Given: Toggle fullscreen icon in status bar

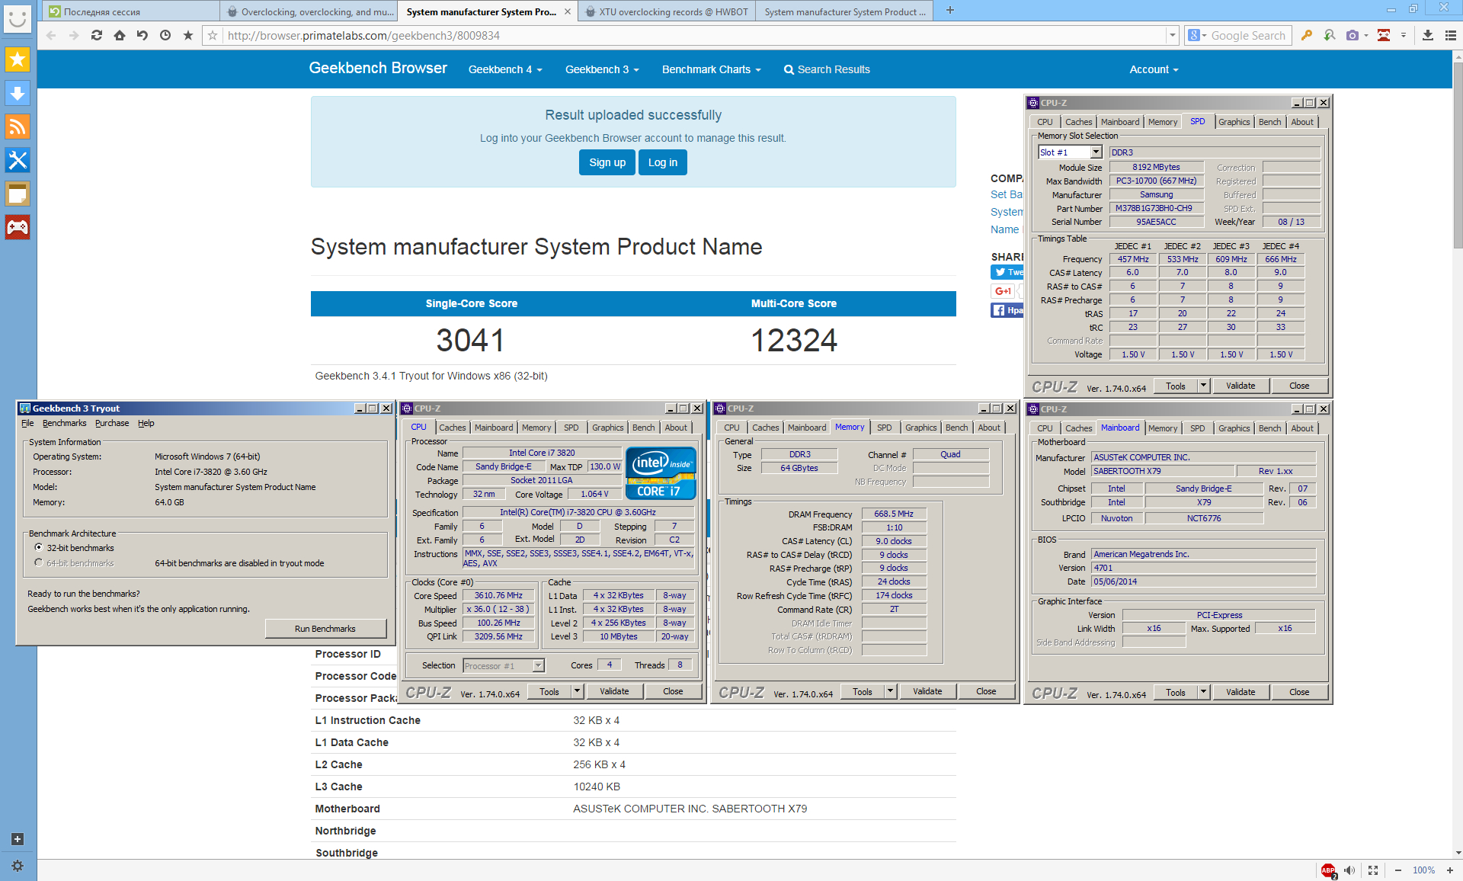Looking at the screenshot, I should (x=1373, y=870).
